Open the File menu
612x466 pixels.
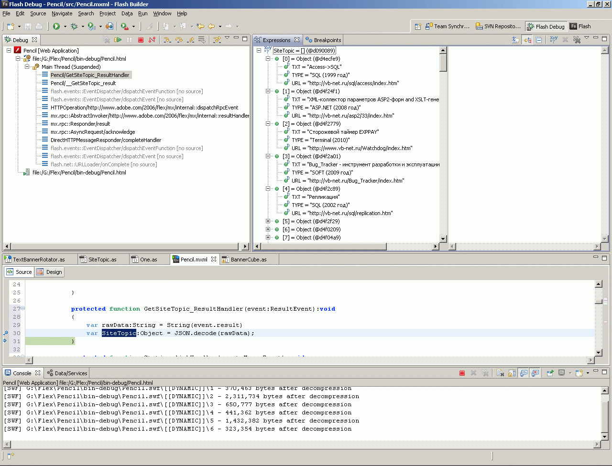[6, 13]
